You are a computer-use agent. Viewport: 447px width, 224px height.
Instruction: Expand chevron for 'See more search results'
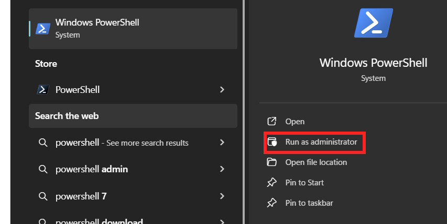point(222,143)
